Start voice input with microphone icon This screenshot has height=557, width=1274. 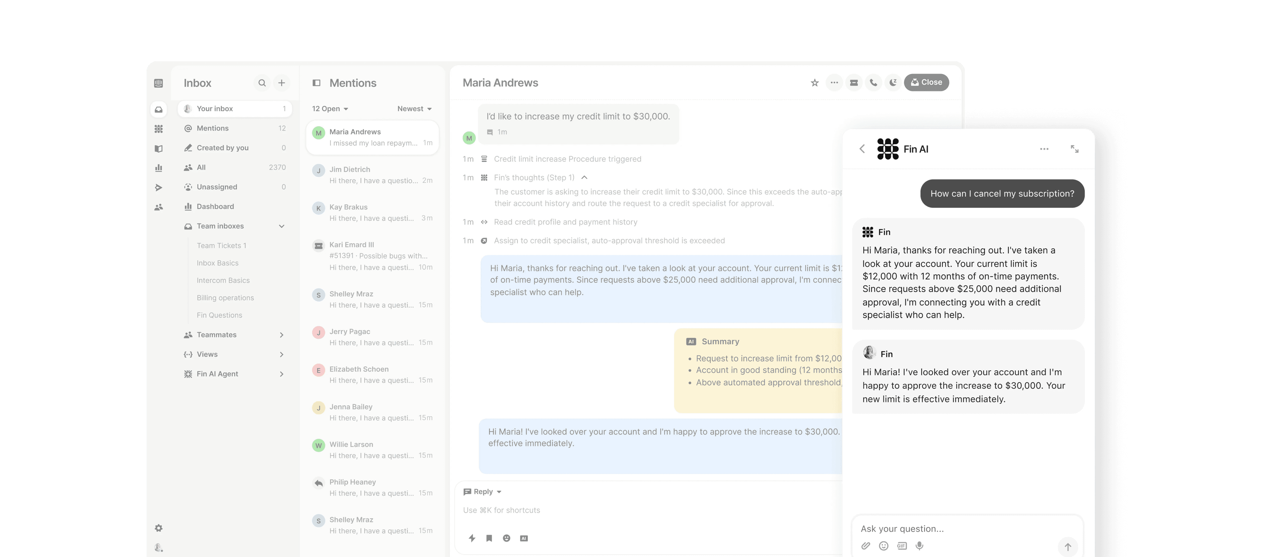[x=919, y=546]
